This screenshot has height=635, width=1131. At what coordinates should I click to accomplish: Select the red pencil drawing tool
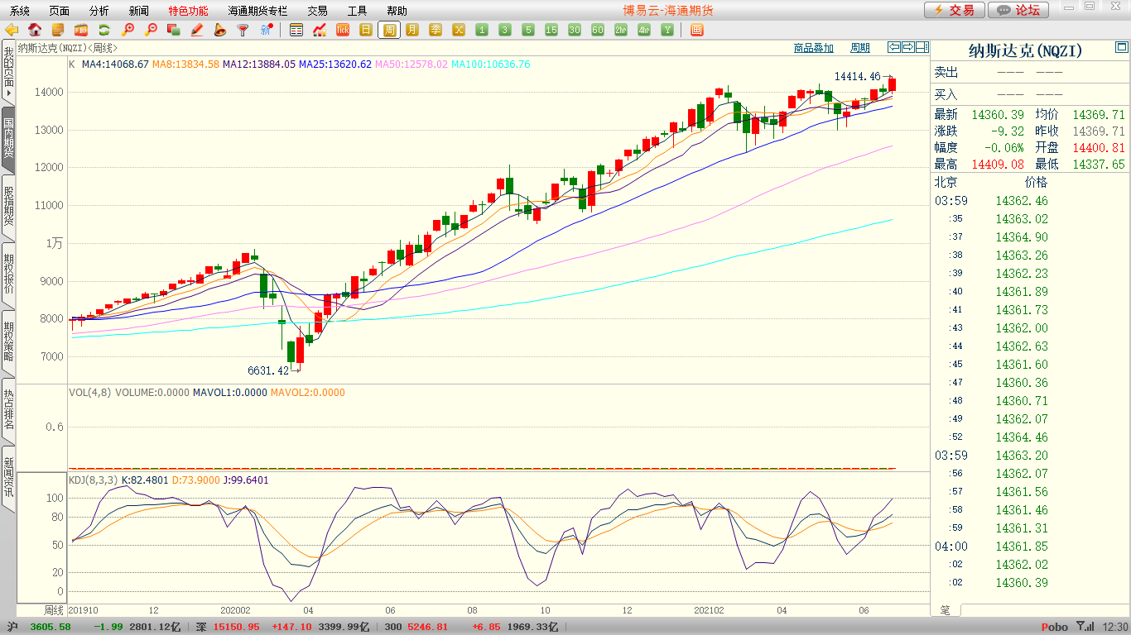pyautogui.click(x=197, y=30)
